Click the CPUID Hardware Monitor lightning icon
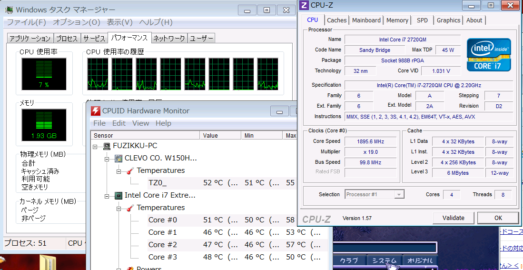Screen dimensions: 523x270 click(96, 111)
